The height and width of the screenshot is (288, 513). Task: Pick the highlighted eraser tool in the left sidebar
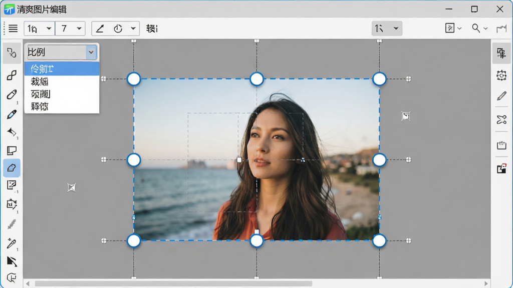tap(12, 168)
